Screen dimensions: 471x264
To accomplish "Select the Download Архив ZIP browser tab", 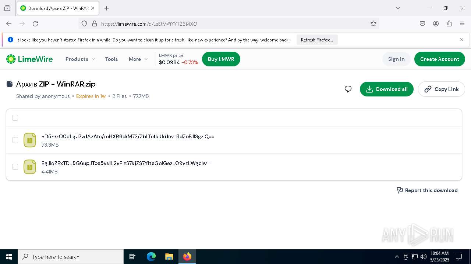I will click(58, 8).
